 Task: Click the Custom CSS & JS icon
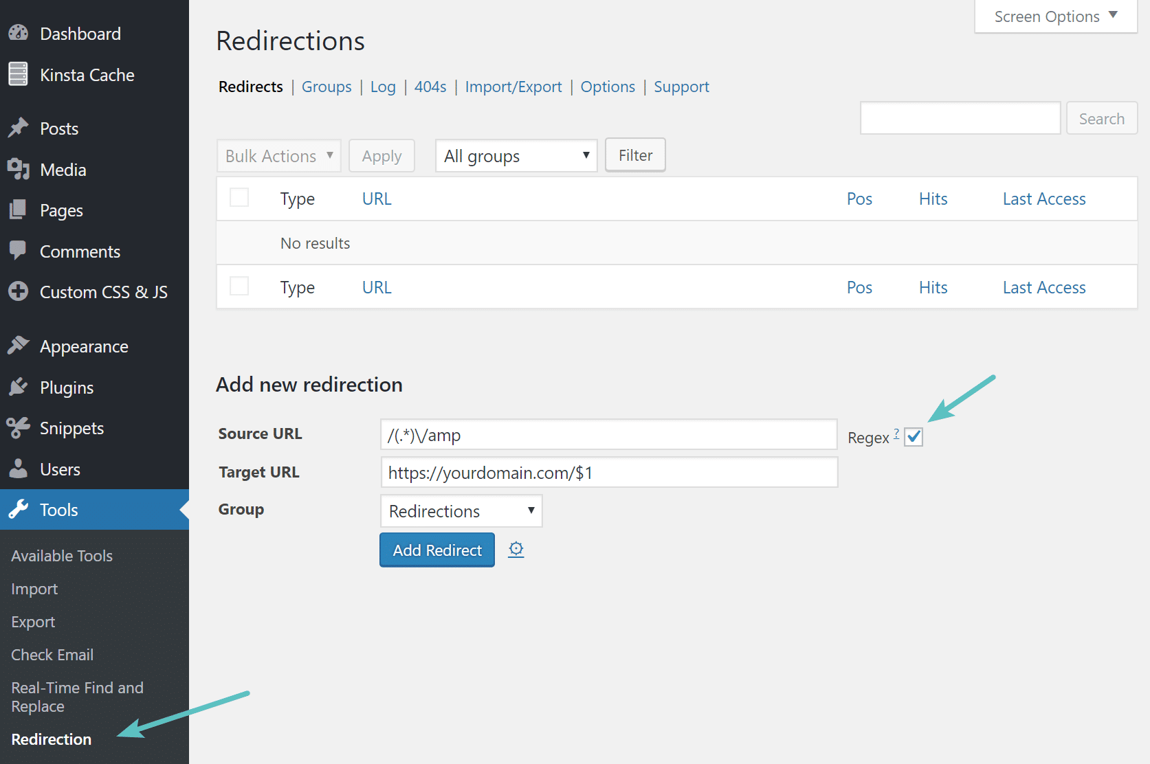[x=19, y=291]
